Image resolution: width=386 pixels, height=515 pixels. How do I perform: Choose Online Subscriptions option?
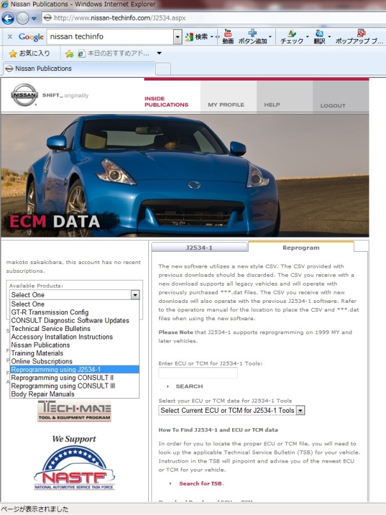point(75,361)
